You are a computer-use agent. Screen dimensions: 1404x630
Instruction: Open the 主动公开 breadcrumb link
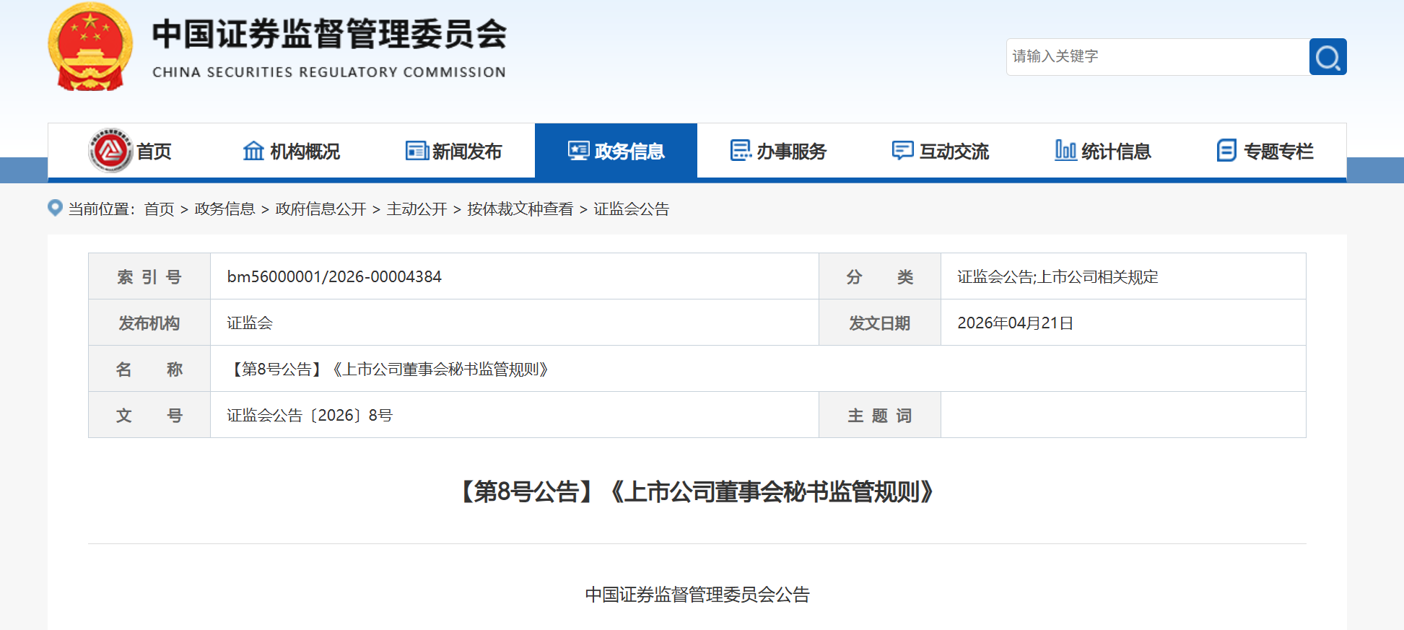(x=417, y=209)
